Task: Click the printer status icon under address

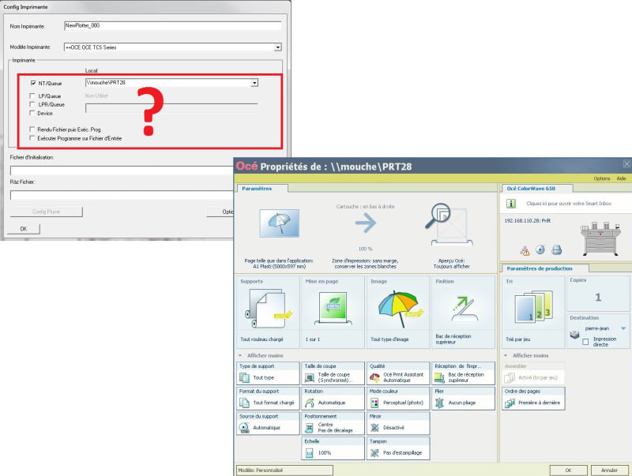Action: coord(557,250)
